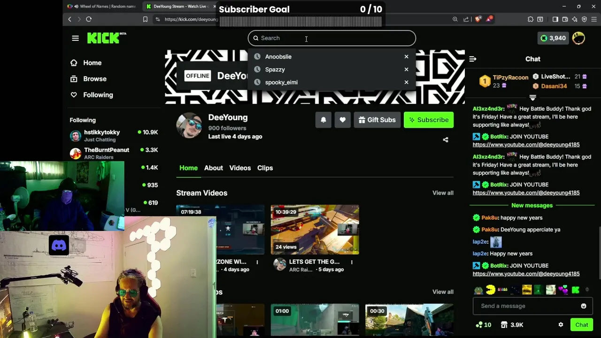Open DeeYoung profile avatar

[189, 126]
